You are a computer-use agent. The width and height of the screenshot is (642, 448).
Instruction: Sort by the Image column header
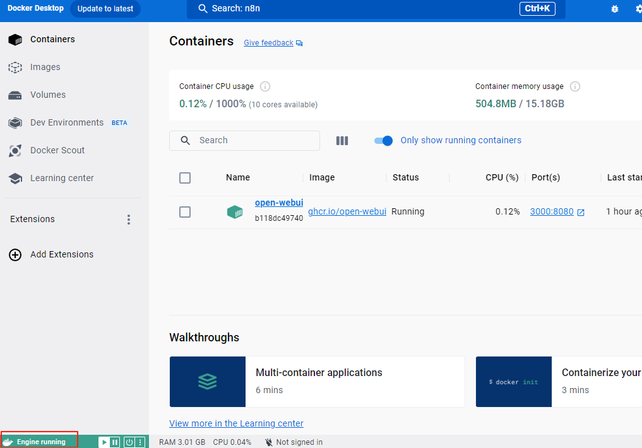tap(322, 177)
